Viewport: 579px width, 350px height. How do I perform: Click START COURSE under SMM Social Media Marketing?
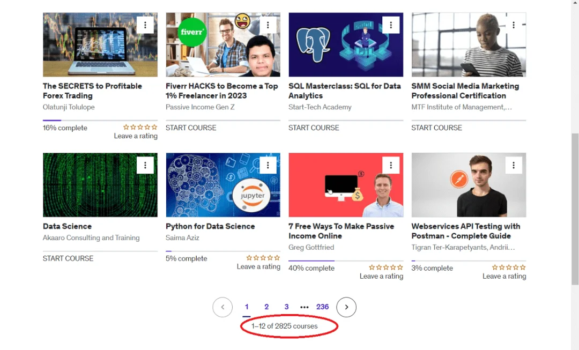[x=437, y=128]
